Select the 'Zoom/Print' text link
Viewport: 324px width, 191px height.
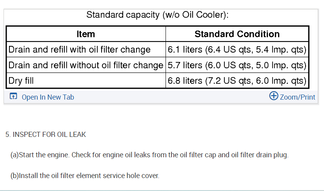tap(297, 97)
